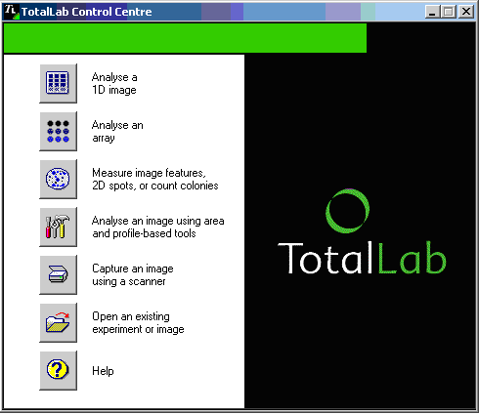Click the scanner capture icon
The height and width of the screenshot is (414, 479).
(x=58, y=275)
